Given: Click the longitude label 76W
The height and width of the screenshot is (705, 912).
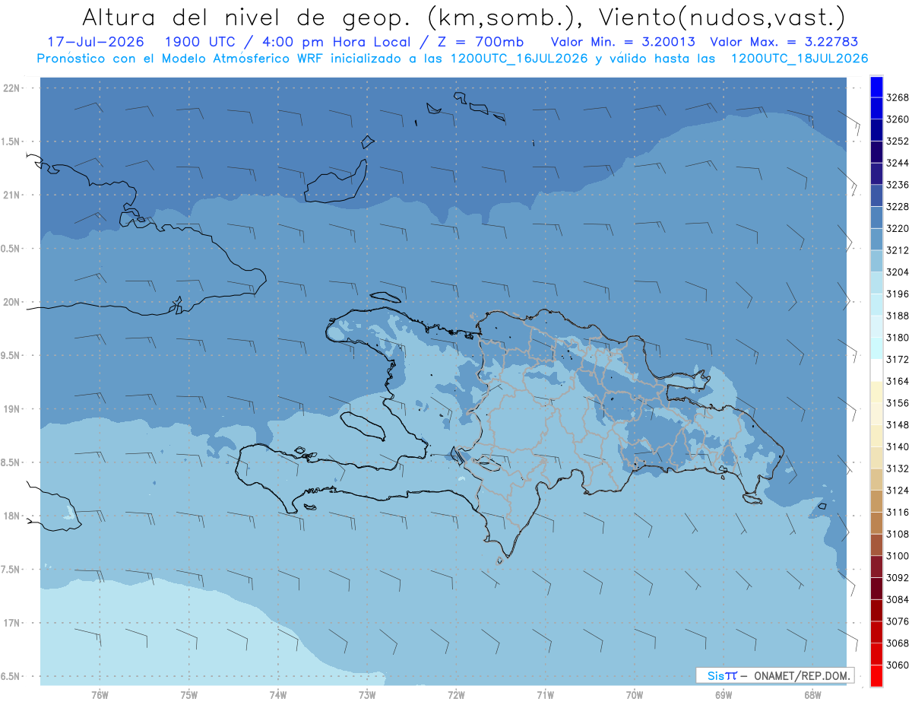Looking at the screenshot, I should pos(100,695).
